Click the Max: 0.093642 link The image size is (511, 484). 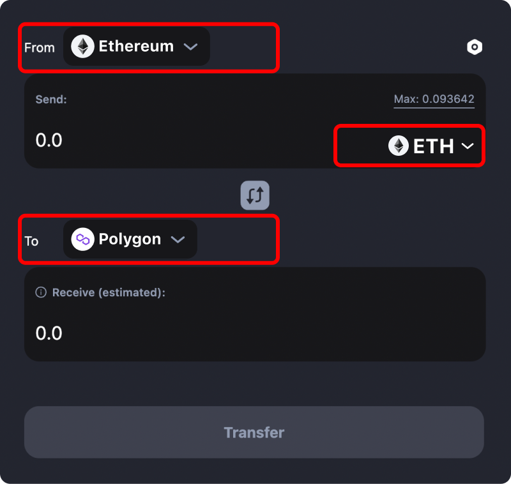(434, 99)
